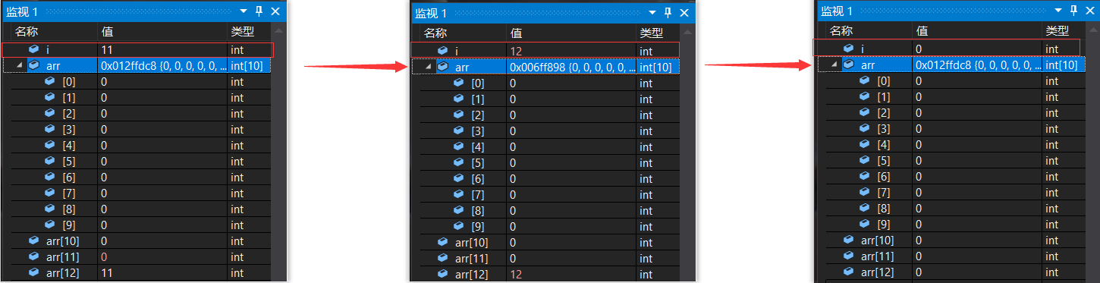Click 监视 1 title in window where i is 0
Screen dimensions: 1100x283
836,10
